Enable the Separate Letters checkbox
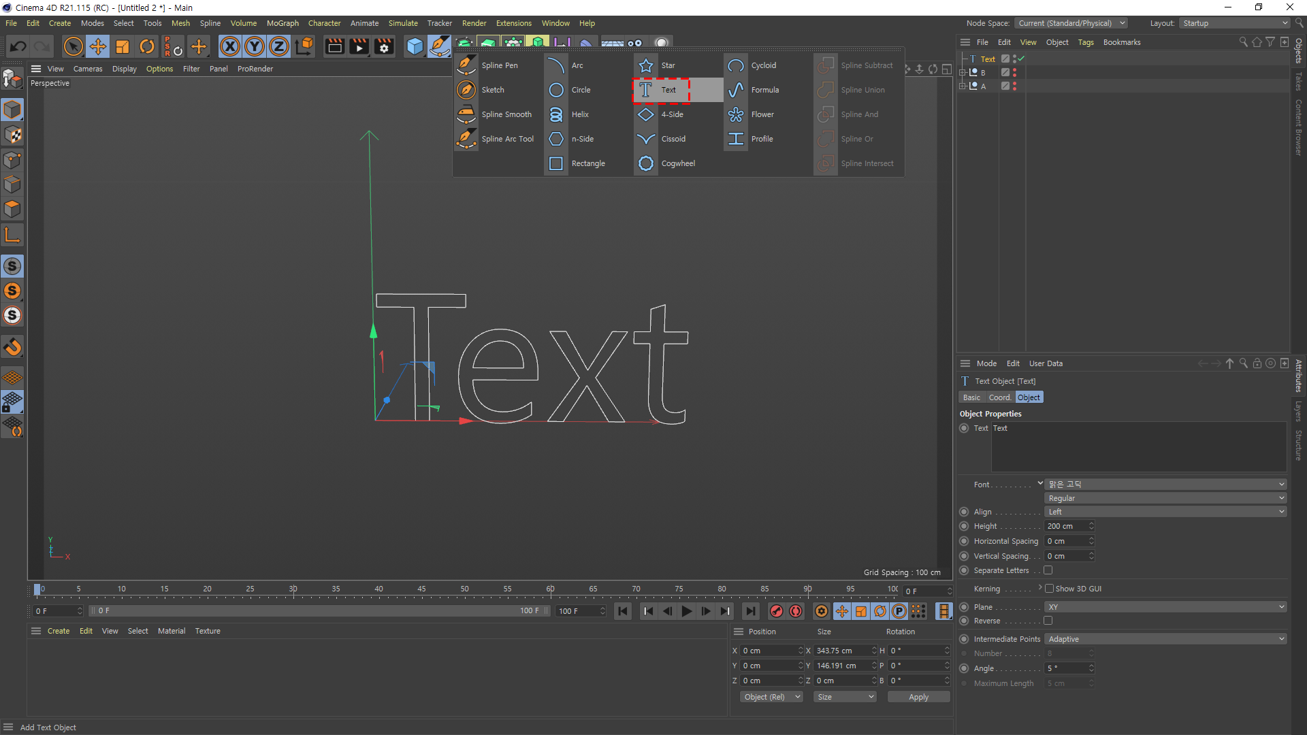This screenshot has width=1307, height=735. pyautogui.click(x=1048, y=570)
